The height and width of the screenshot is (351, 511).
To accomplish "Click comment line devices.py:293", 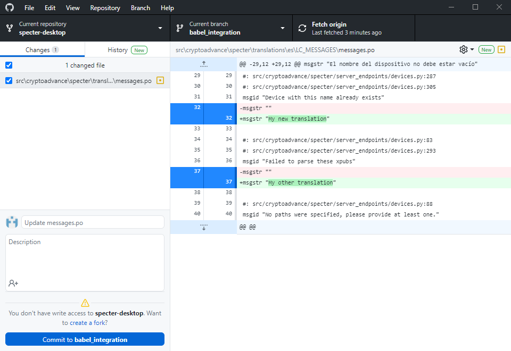I will tap(339, 151).
